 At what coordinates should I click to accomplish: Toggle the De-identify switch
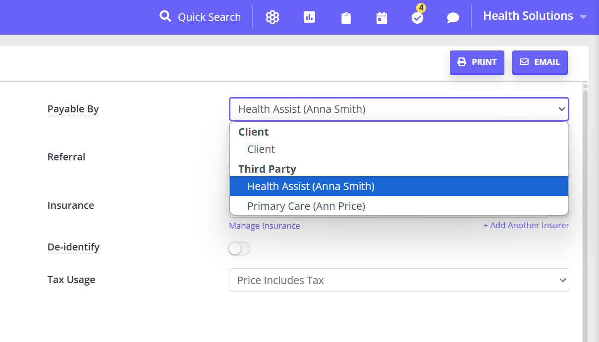[x=239, y=248]
